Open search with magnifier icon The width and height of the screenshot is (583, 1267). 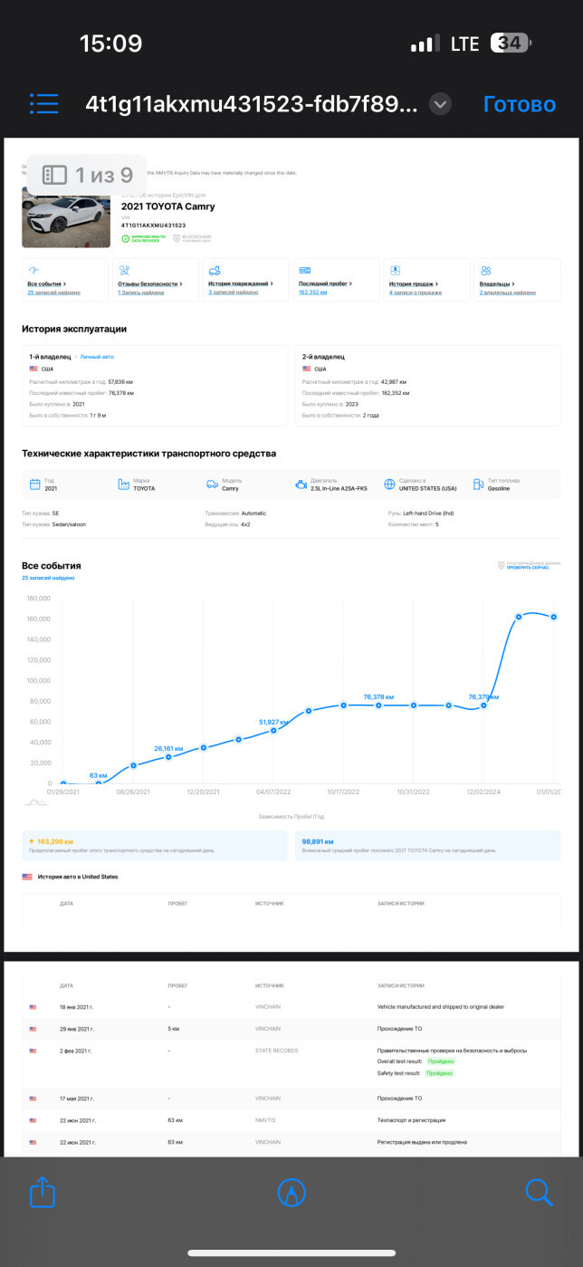click(539, 1192)
